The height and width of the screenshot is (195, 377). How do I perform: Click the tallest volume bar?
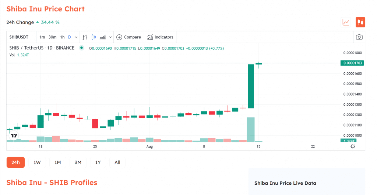tap(251, 129)
